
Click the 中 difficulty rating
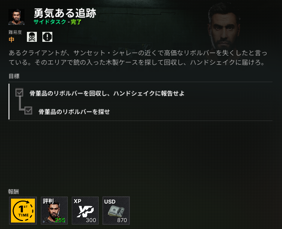11,39
